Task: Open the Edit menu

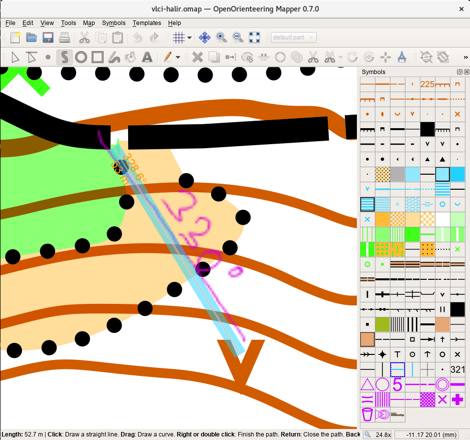Action: click(28, 23)
